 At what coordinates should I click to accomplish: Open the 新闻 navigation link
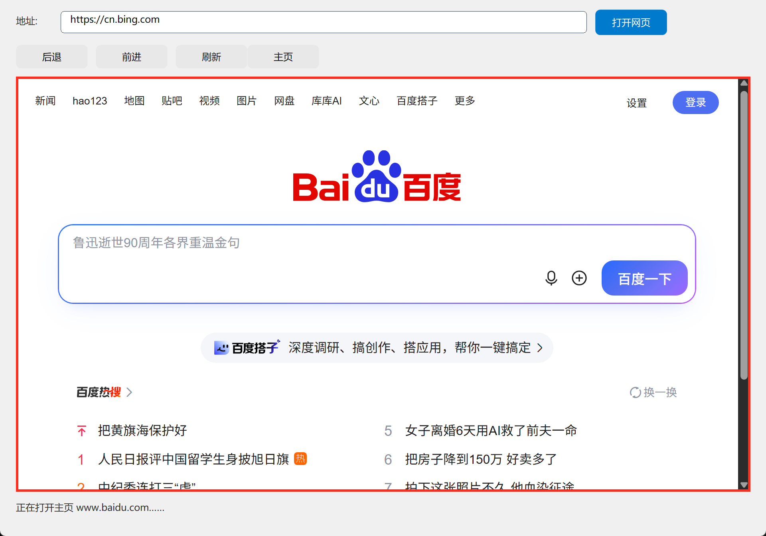tap(45, 101)
